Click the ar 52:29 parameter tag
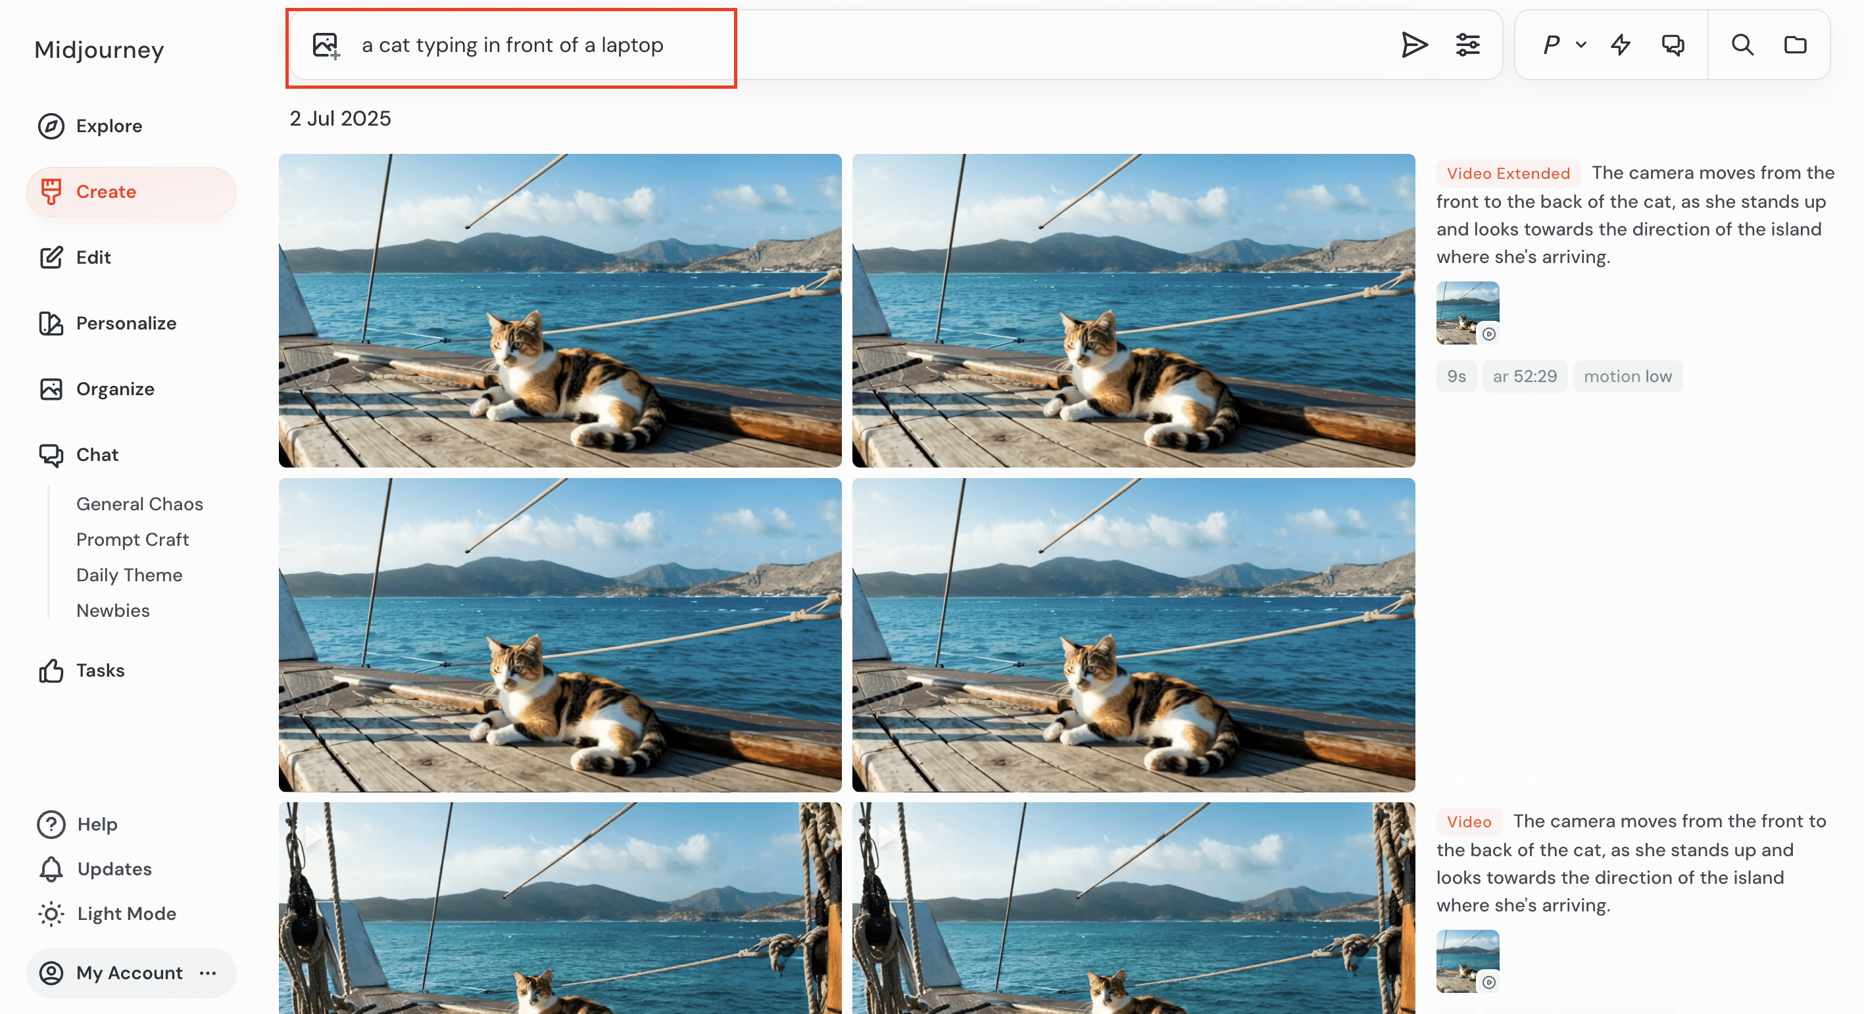Viewport: 1864px width, 1014px height. (1525, 377)
